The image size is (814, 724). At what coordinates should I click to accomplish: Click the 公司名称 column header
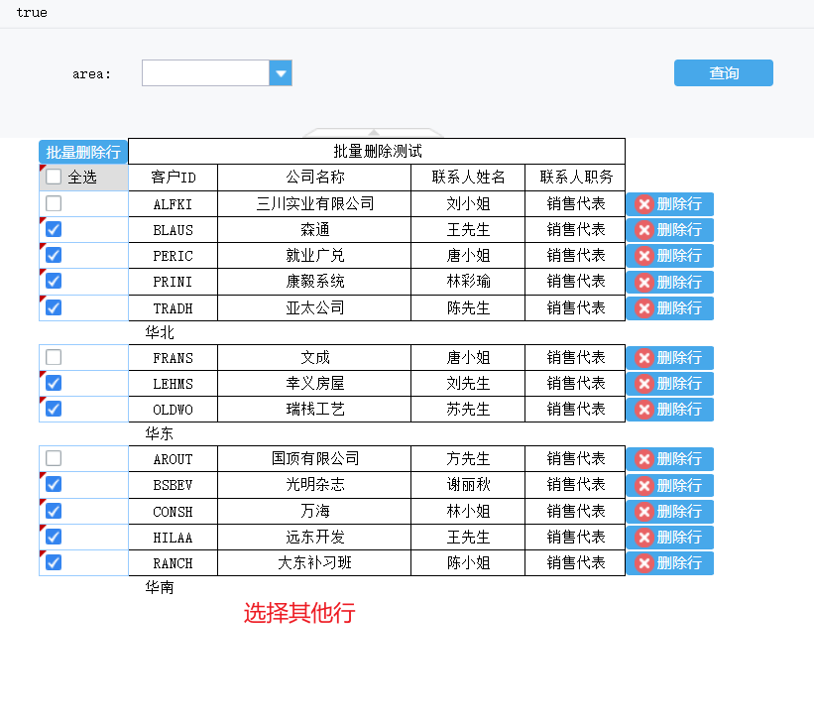click(314, 178)
